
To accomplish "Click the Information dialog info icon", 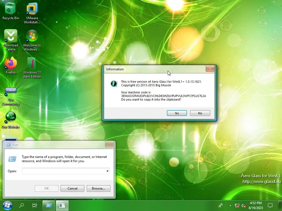I will [114, 84].
